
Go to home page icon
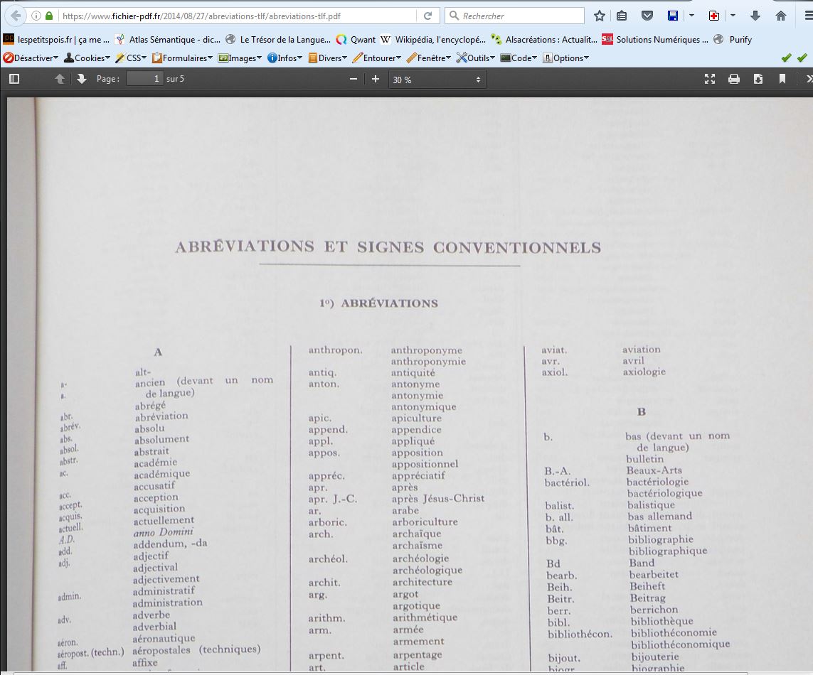(x=781, y=16)
